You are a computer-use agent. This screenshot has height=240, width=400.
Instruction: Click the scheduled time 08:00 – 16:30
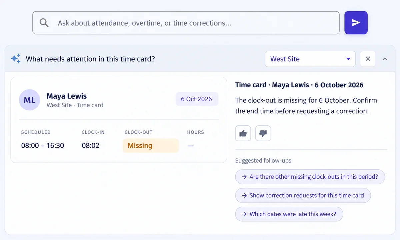[43, 146]
